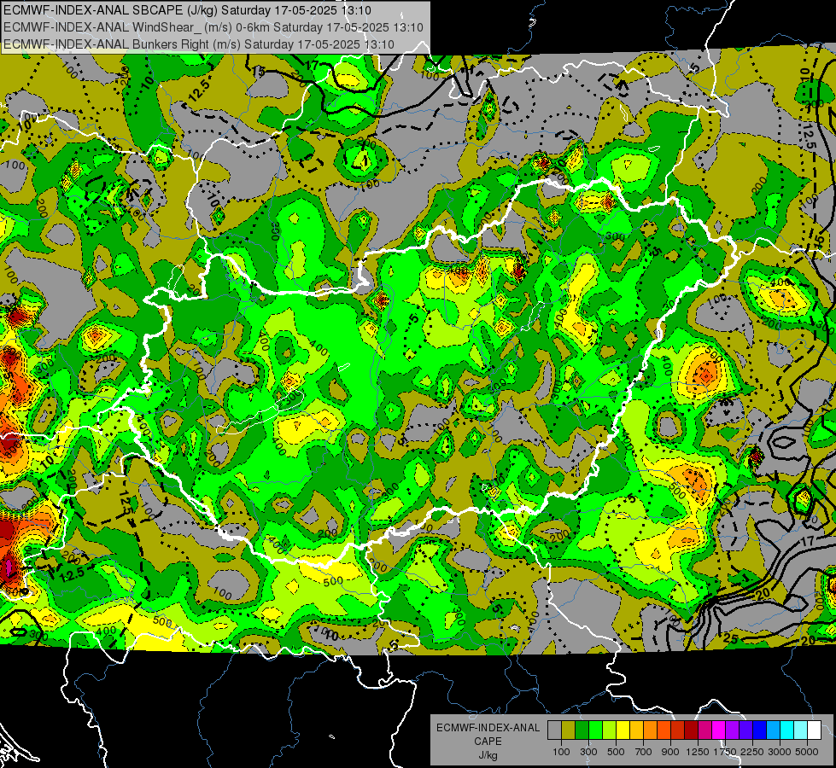The width and height of the screenshot is (836, 768).
Task: Click the legend tick label 900
Action: (670, 752)
